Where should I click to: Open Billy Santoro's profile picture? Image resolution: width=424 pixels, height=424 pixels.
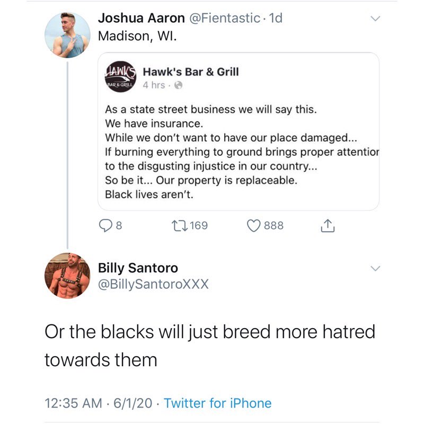click(x=67, y=276)
